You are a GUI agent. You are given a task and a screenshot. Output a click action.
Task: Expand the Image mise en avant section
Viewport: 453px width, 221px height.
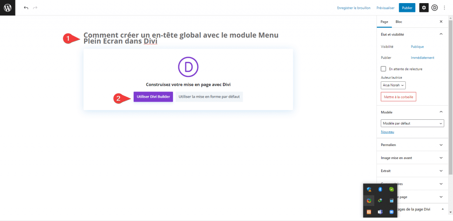click(x=441, y=158)
